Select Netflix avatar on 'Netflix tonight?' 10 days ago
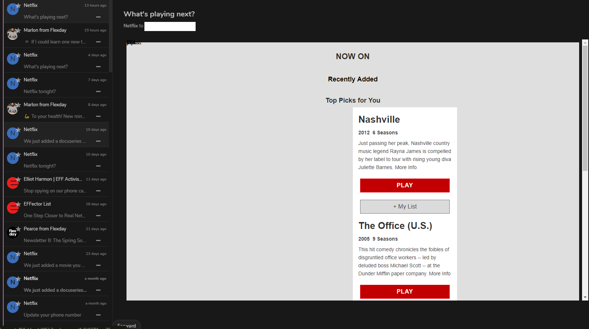Viewport: 589px width, 329px height. 13,158
